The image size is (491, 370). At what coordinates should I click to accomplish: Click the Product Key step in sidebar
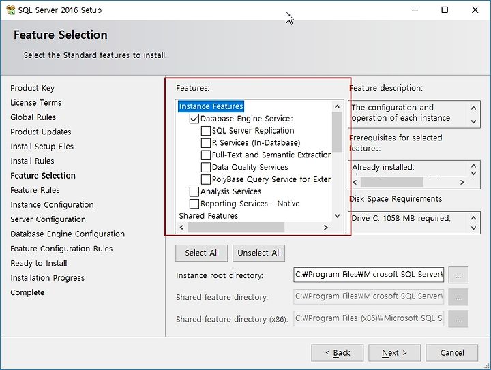pyautogui.click(x=32, y=88)
